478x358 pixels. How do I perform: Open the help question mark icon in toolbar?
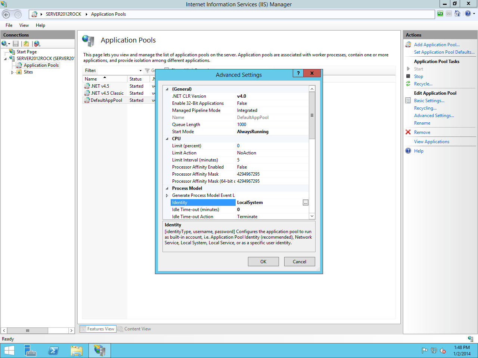click(x=468, y=14)
